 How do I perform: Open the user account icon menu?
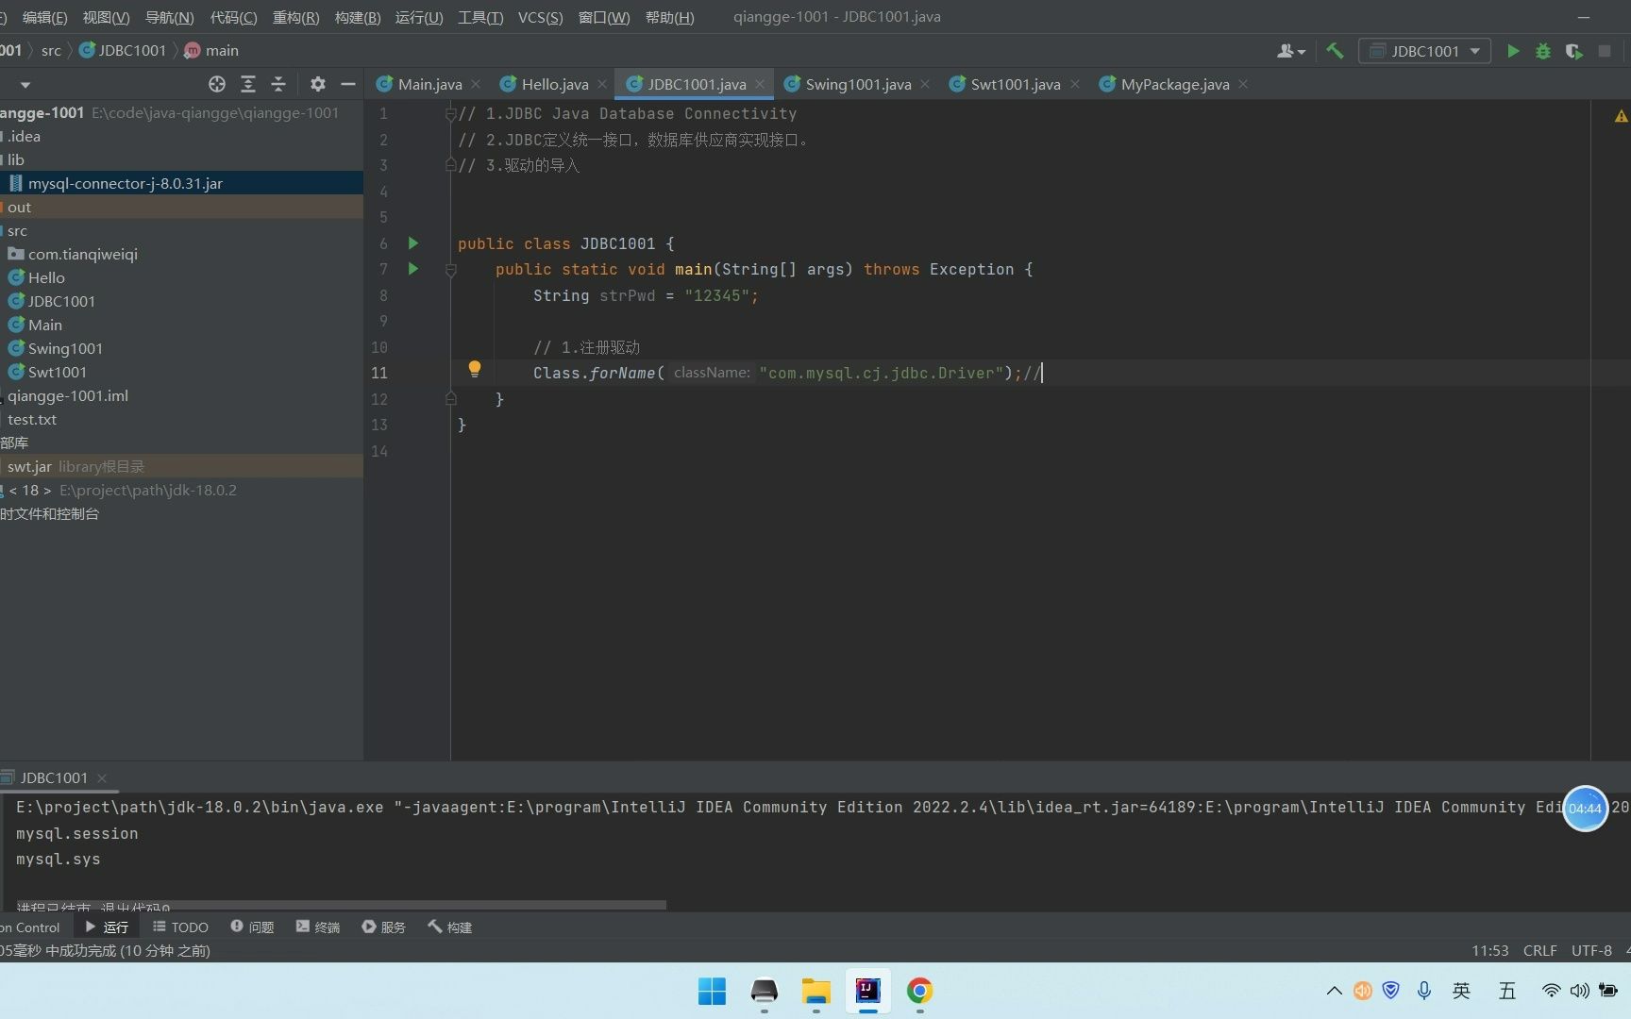click(x=1290, y=51)
